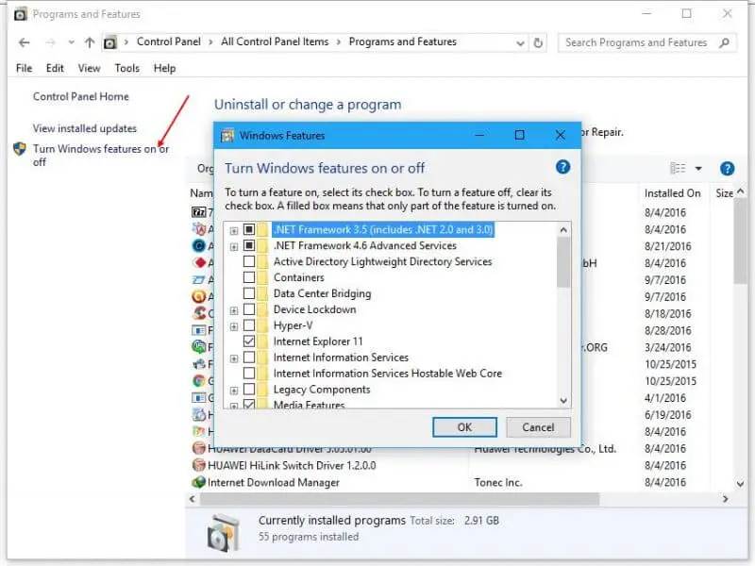Click scroll right arrow of programs list

point(725,499)
